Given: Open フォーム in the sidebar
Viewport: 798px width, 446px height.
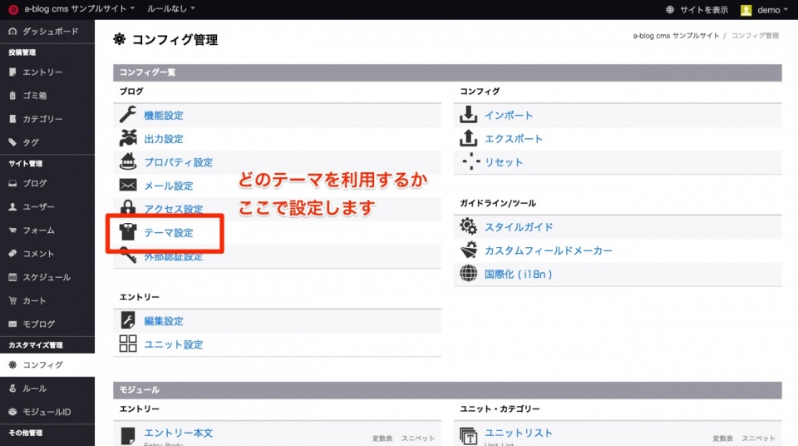Looking at the screenshot, I should [47, 230].
